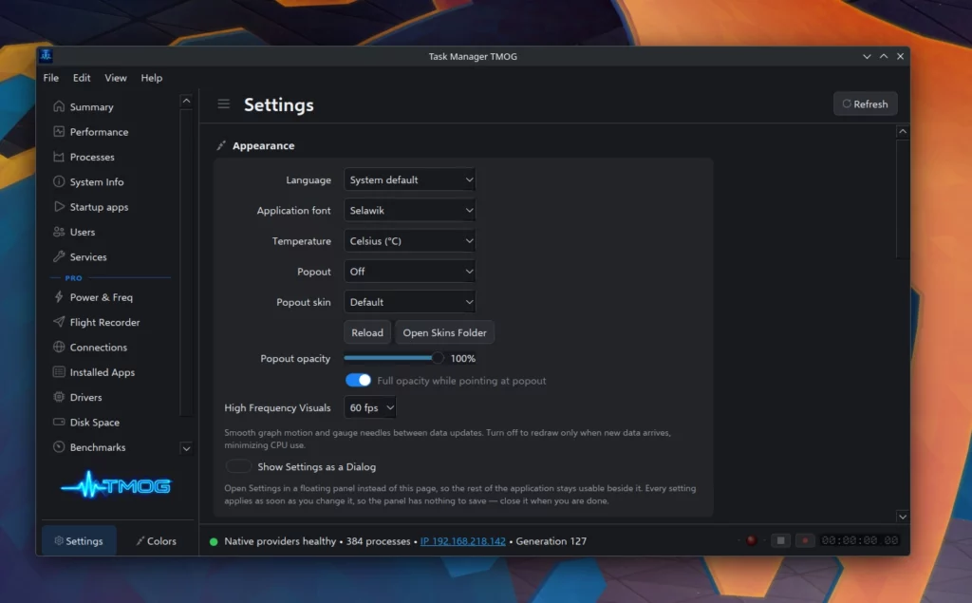Switch to the Colors tab

tap(157, 541)
